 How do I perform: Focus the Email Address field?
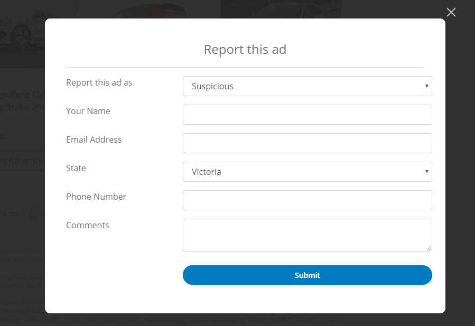307,143
